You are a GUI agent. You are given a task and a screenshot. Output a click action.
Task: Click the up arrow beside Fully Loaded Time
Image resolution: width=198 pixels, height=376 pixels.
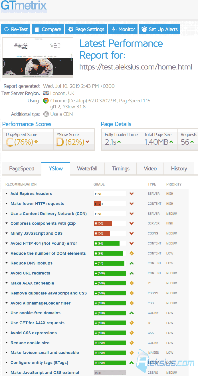119,142
